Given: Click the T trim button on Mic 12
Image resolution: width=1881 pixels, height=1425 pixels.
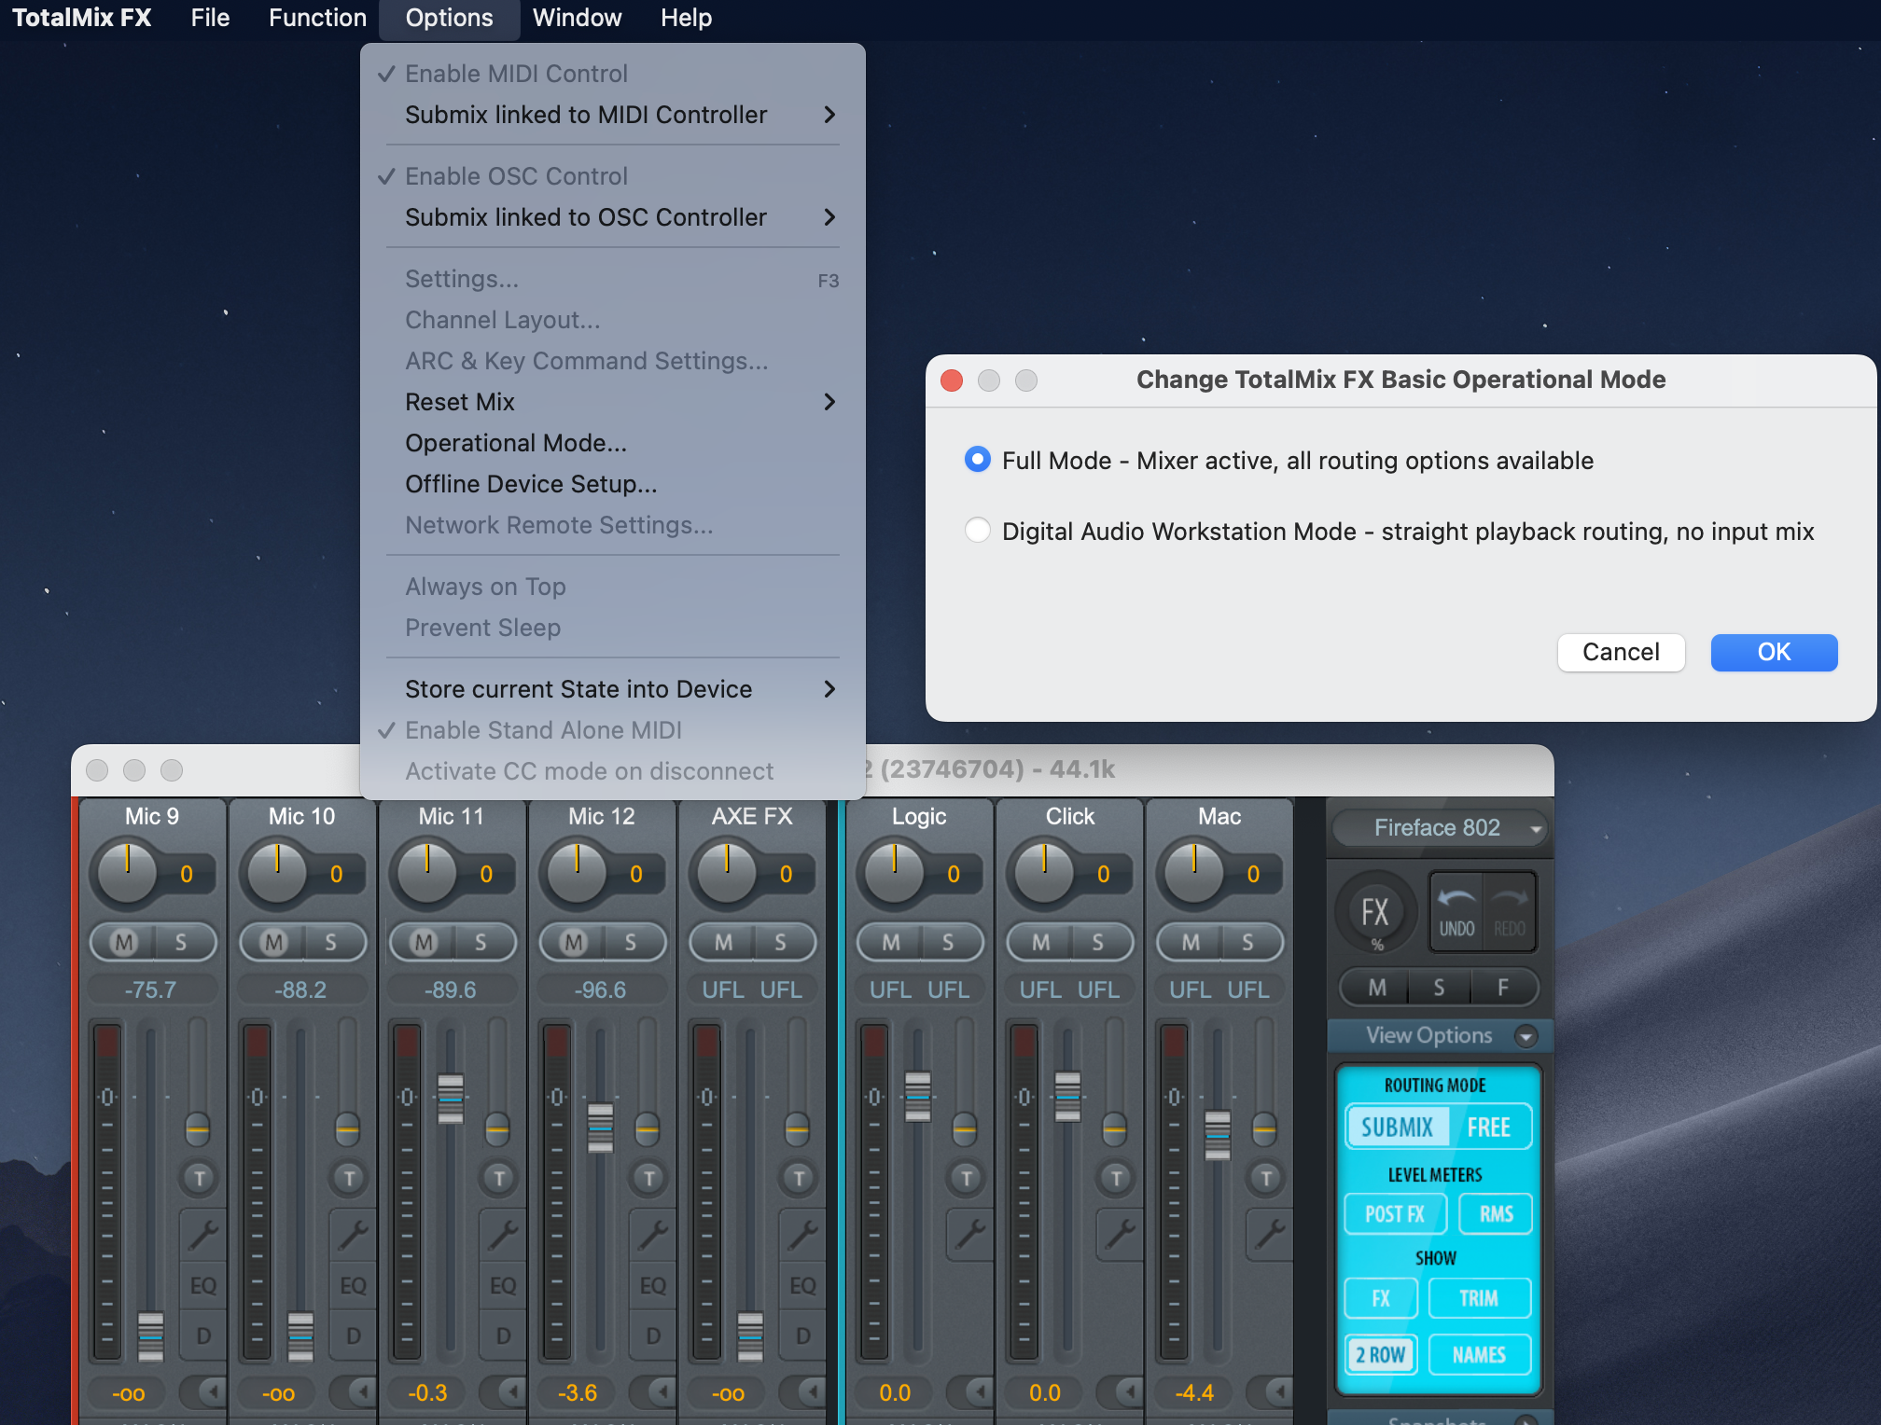Looking at the screenshot, I should tap(648, 1178).
